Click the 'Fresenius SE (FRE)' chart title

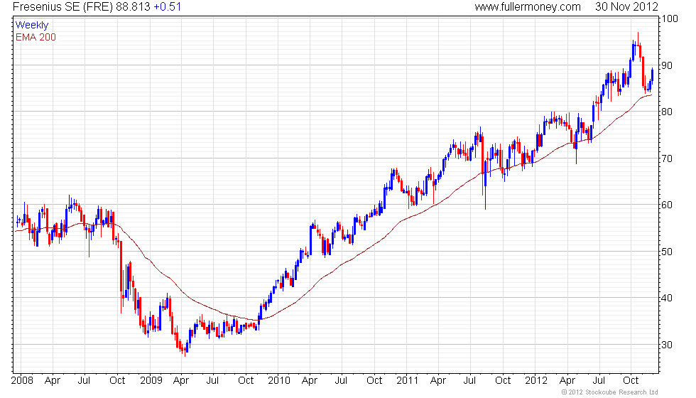[x=63, y=6]
